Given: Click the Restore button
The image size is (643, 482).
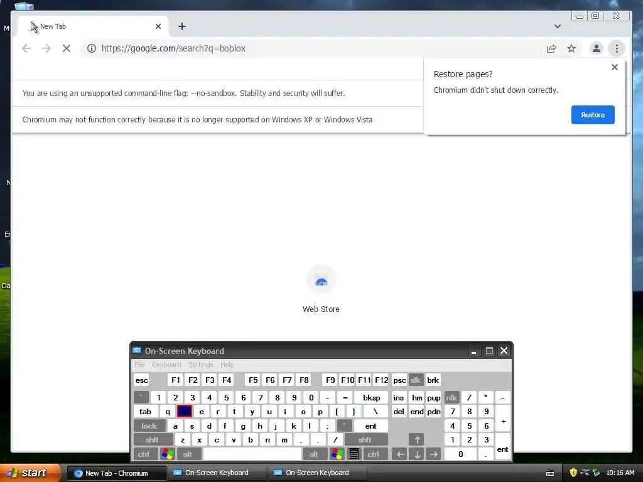Looking at the screenshot, I should [x=593, y=115].
